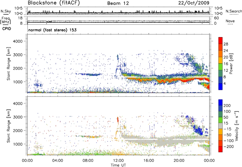The width and height of the screenshot is (242, 167).
Task: Click the light green 12-16 dB power swatch
Action: tap(221, 67)
